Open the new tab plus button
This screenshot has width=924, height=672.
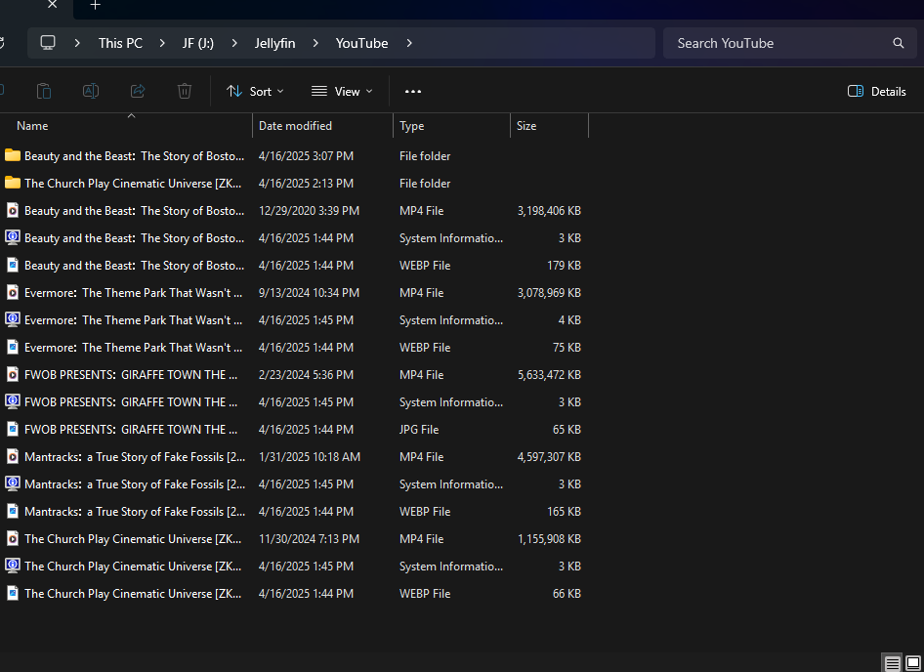coord(95,6)
